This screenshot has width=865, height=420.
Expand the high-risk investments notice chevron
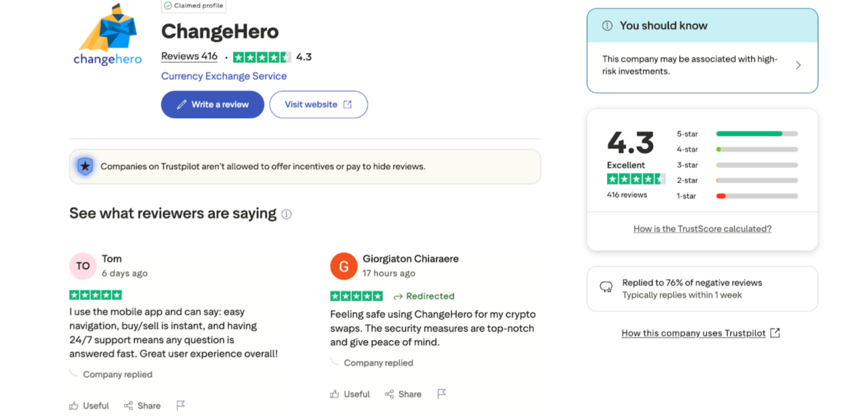click(798, 66)
